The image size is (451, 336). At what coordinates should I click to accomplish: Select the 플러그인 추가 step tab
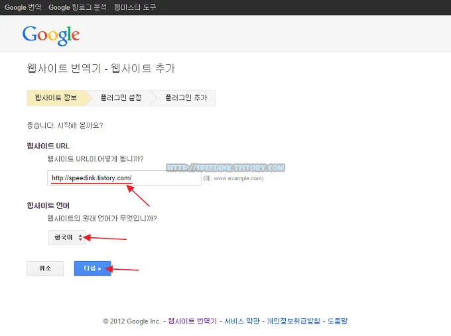click(x=186, y=98)
